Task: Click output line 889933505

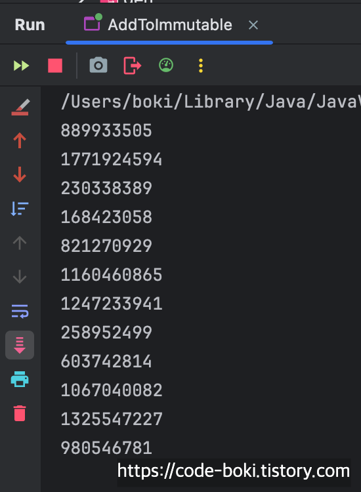Action: click(106, 131)
